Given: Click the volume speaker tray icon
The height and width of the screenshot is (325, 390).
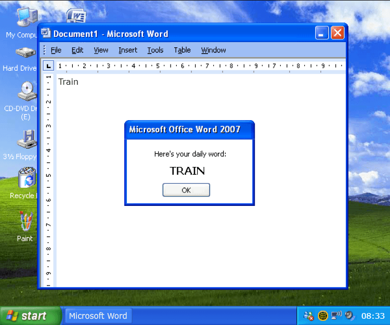Looking at the screenshot, I should pyautogui.click(x=350, y=315).
